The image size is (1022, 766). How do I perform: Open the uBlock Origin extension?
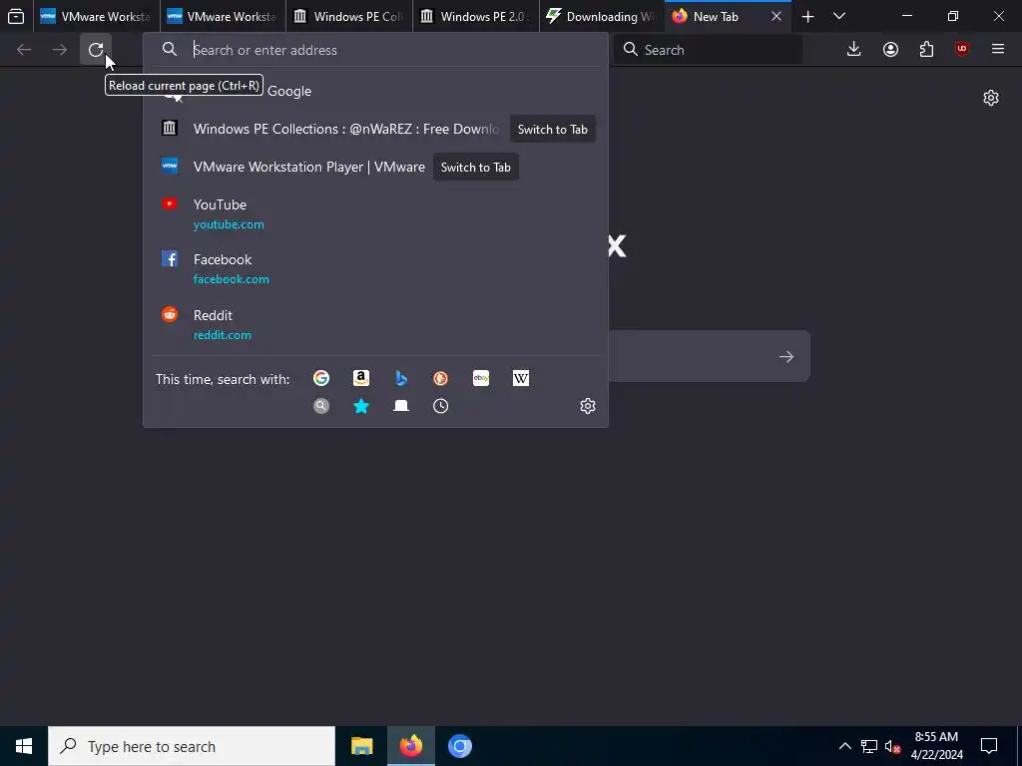click(x=962, y=50)
